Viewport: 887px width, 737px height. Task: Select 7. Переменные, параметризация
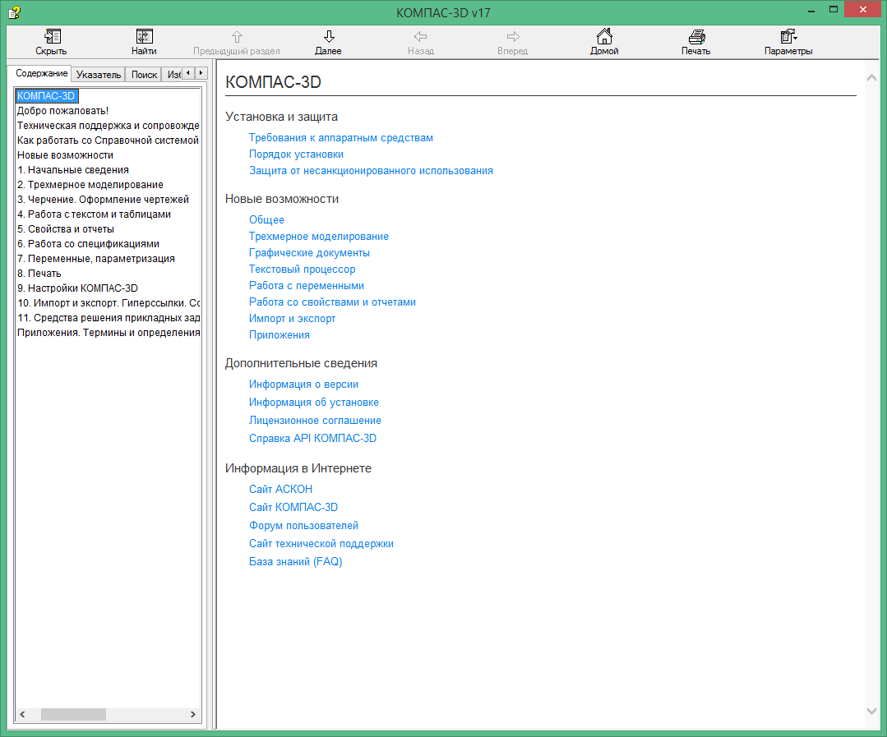click(x=96, y=258)
